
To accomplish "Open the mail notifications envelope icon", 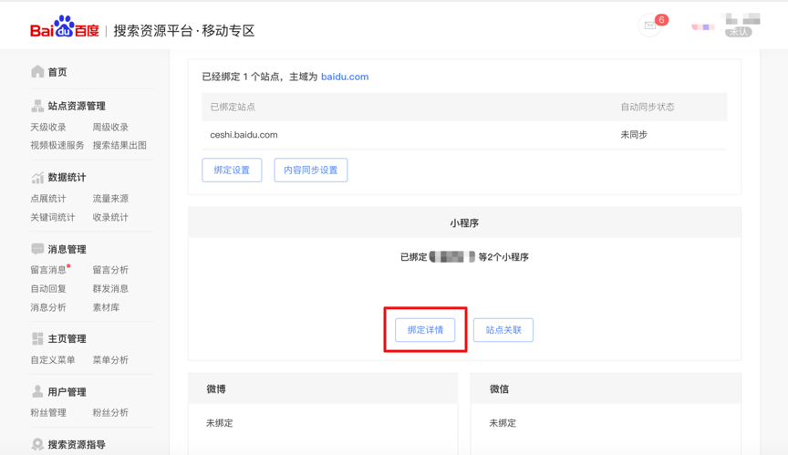I will coord(650,26).
